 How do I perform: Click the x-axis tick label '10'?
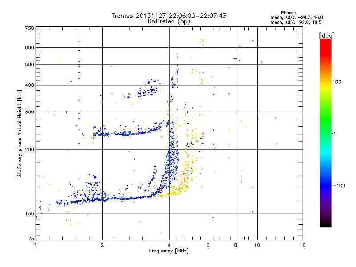point(257,245)
